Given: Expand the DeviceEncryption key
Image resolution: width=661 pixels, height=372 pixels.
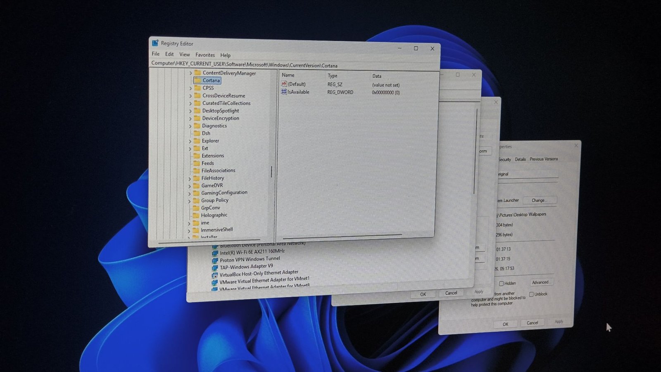Looking at the screenshot, I should tap(190, 118).
